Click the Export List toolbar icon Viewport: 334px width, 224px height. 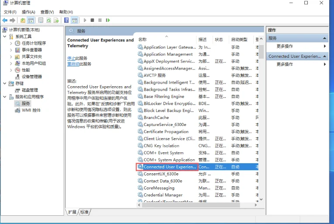[56, 20]
